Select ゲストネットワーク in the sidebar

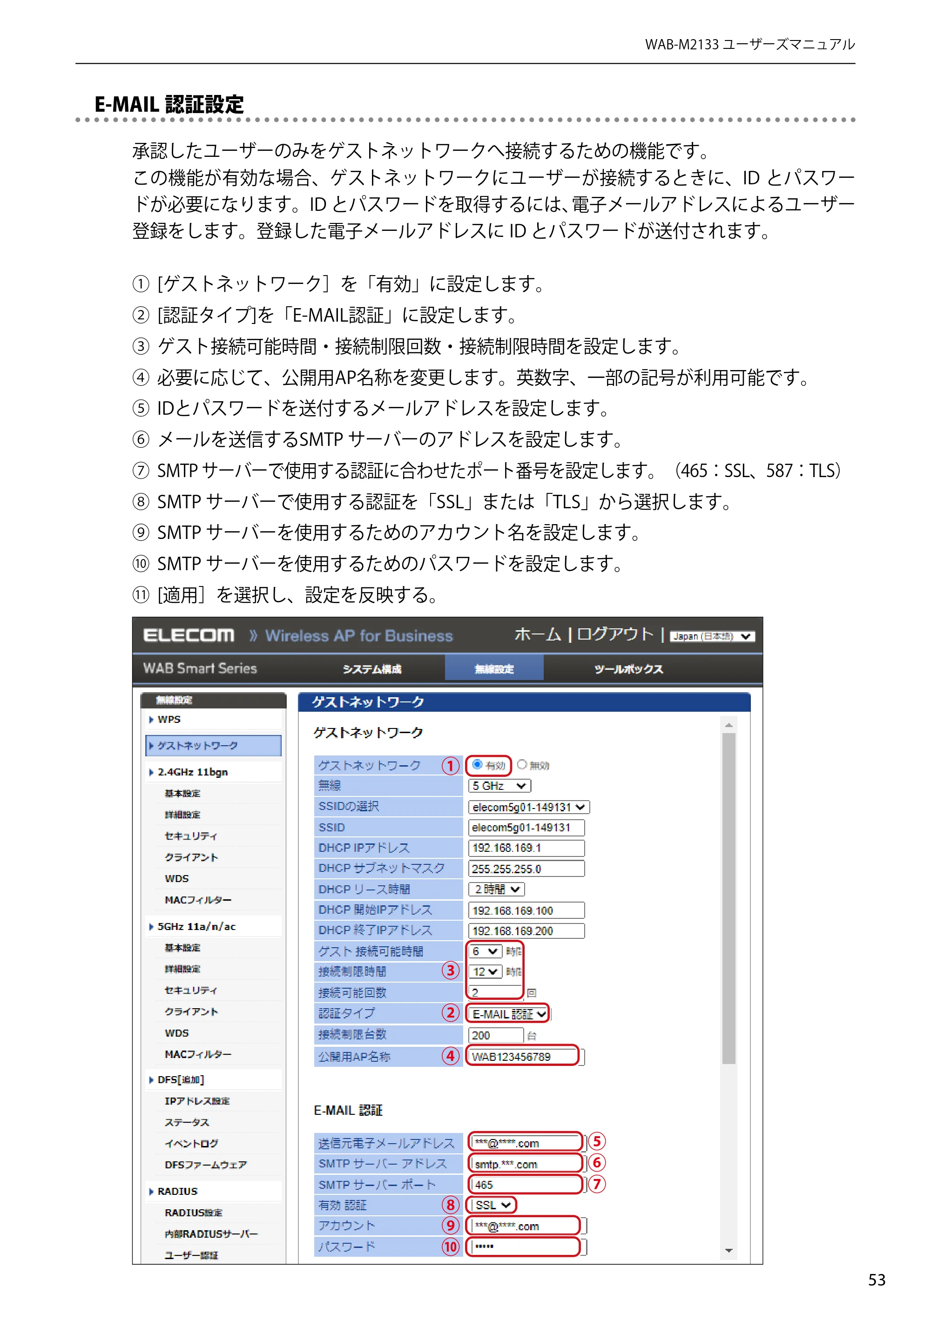[x=214, y=746]
